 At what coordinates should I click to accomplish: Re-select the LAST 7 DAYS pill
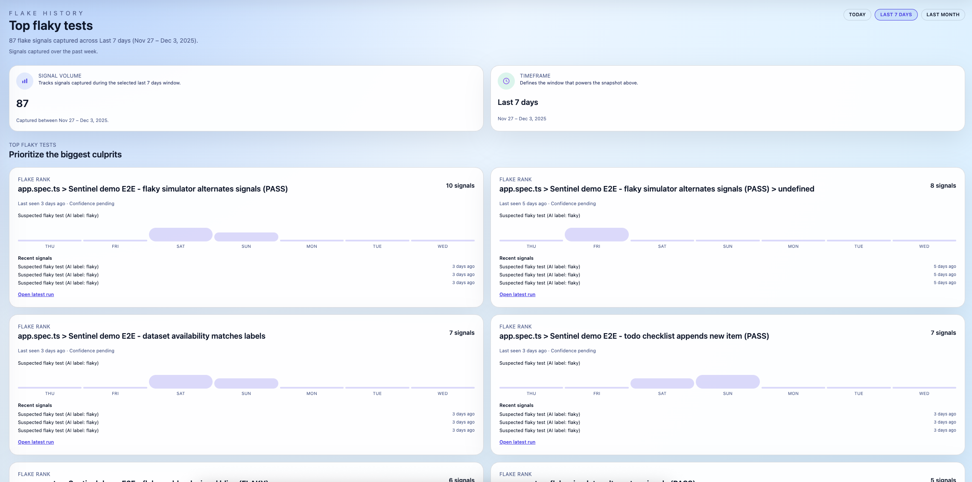click(x=896, y=14)
